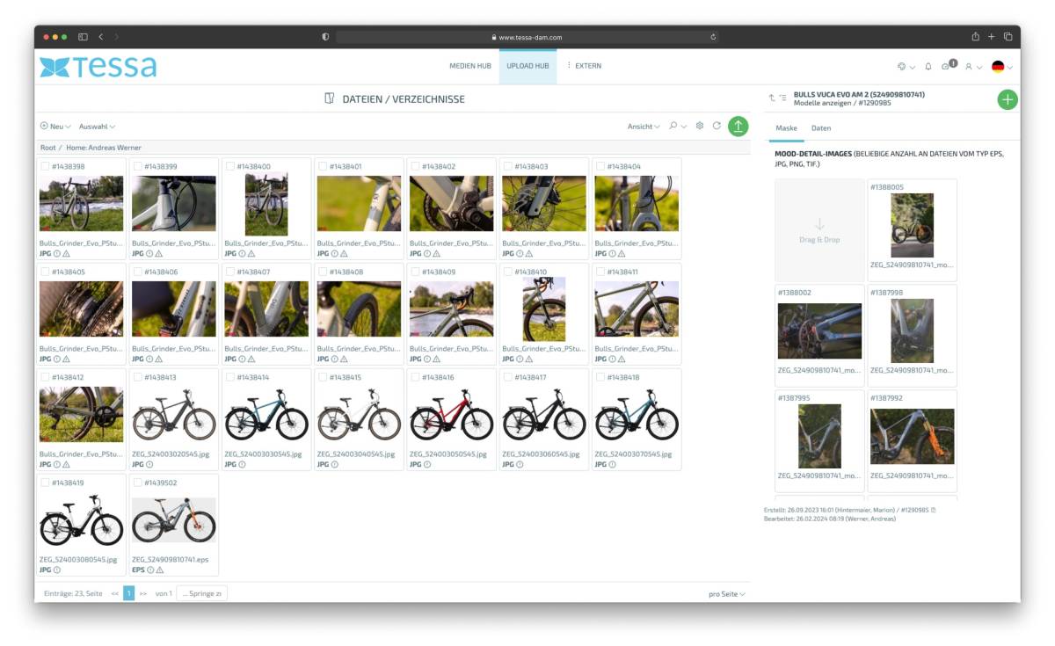The width and height of the screenshot is (1055, 646).
Task: Open the gear settings in file toolbar
Action: pos(700,127)
